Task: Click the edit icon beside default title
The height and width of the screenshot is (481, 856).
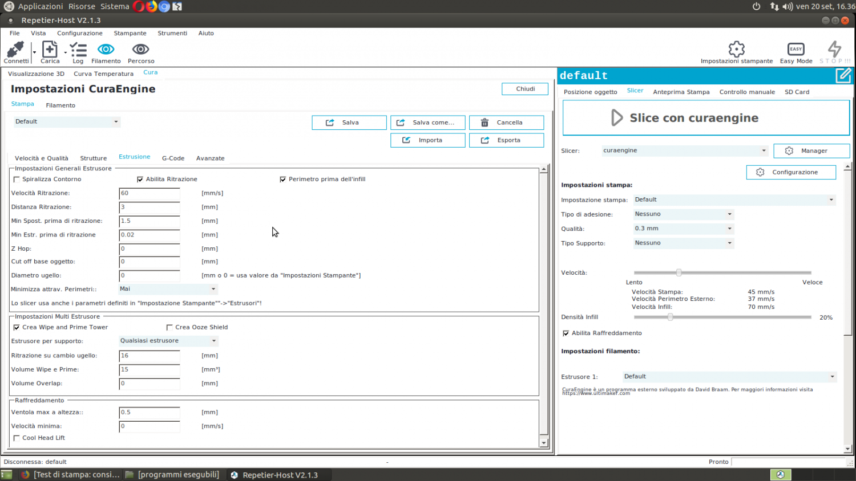Action: coord(843,75)
